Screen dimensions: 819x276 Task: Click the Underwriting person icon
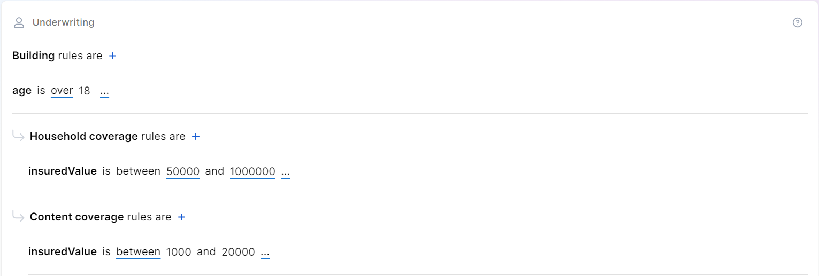click(19, 22)
